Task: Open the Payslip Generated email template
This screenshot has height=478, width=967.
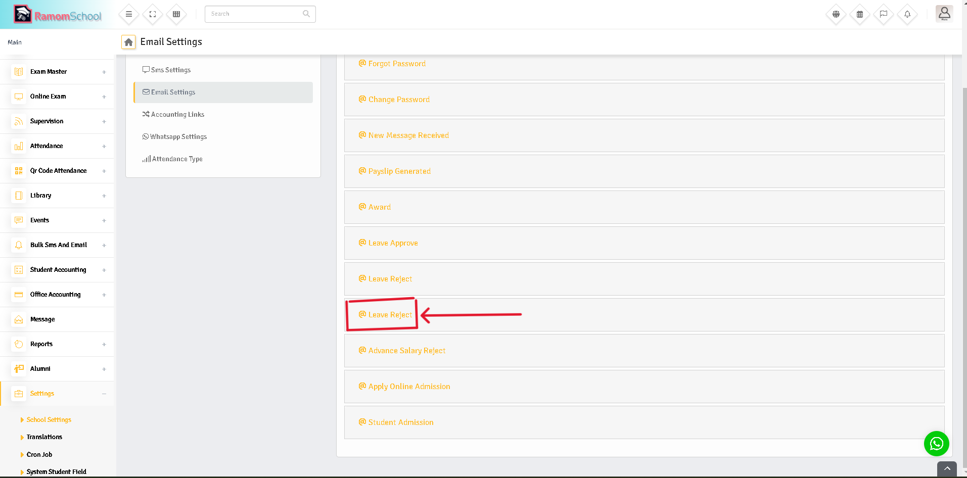Action: pos(399,171)
